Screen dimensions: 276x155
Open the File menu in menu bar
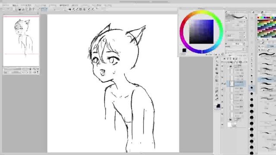(x=6, y=5)
